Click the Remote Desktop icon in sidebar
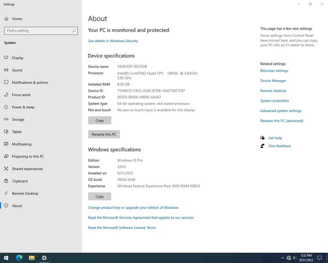The width and height of the screenshot is (328, 263). click(6, 193)
